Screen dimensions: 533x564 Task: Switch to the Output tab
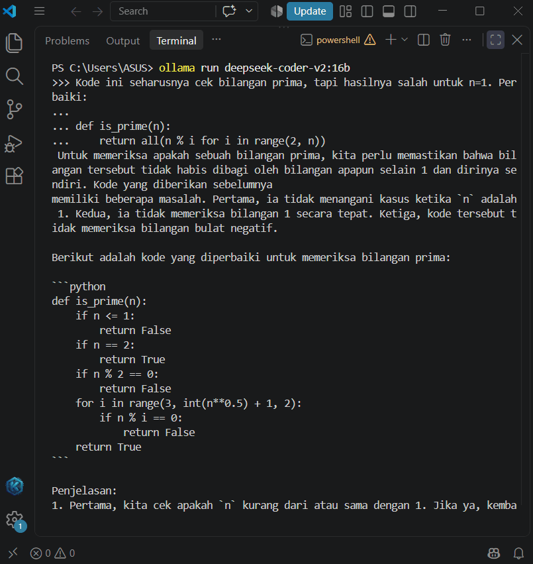(x=123, y=40)
